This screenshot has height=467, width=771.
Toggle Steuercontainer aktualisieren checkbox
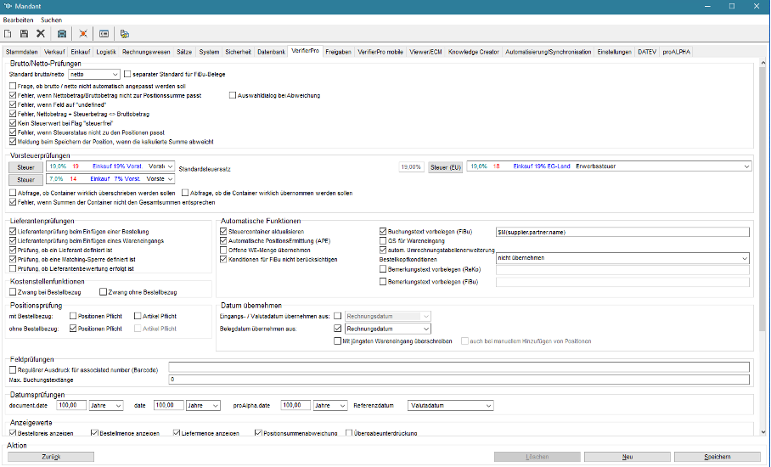(224, 231)
